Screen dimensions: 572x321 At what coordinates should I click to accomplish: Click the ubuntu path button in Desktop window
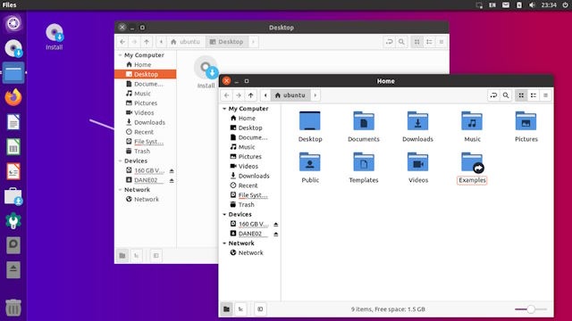pyautogui.click(x=186, y=42)
